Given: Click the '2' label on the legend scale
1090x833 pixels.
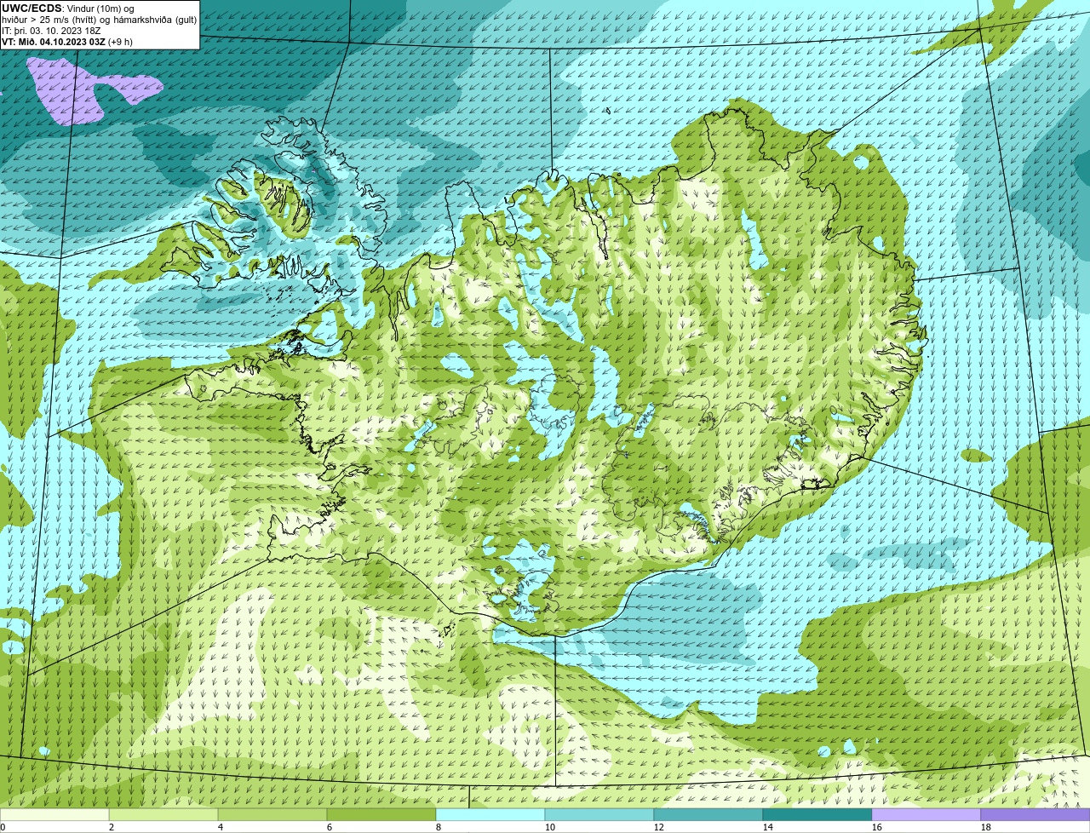Looking at the screenshot, I should [112, 827].
